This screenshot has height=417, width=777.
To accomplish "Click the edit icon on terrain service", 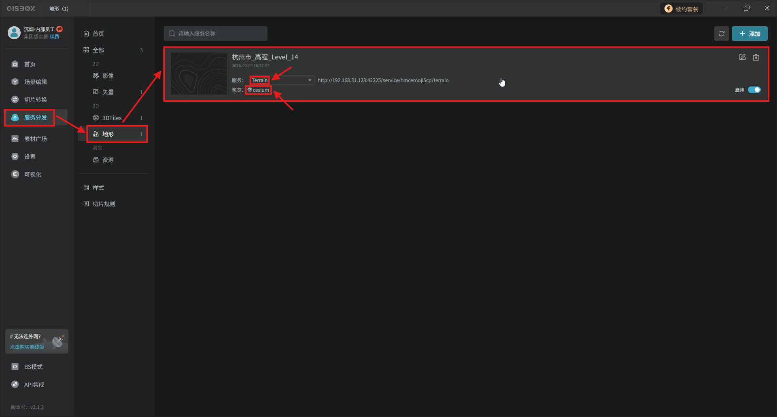I will [x=742, y=57].
